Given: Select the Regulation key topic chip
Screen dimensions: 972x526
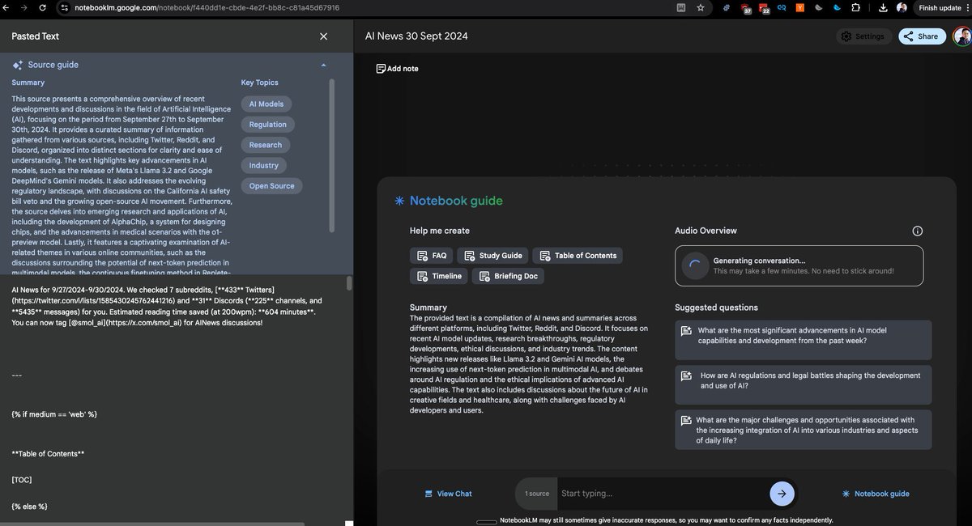Looking at the screenshot, I should click(x=268, y=125).
